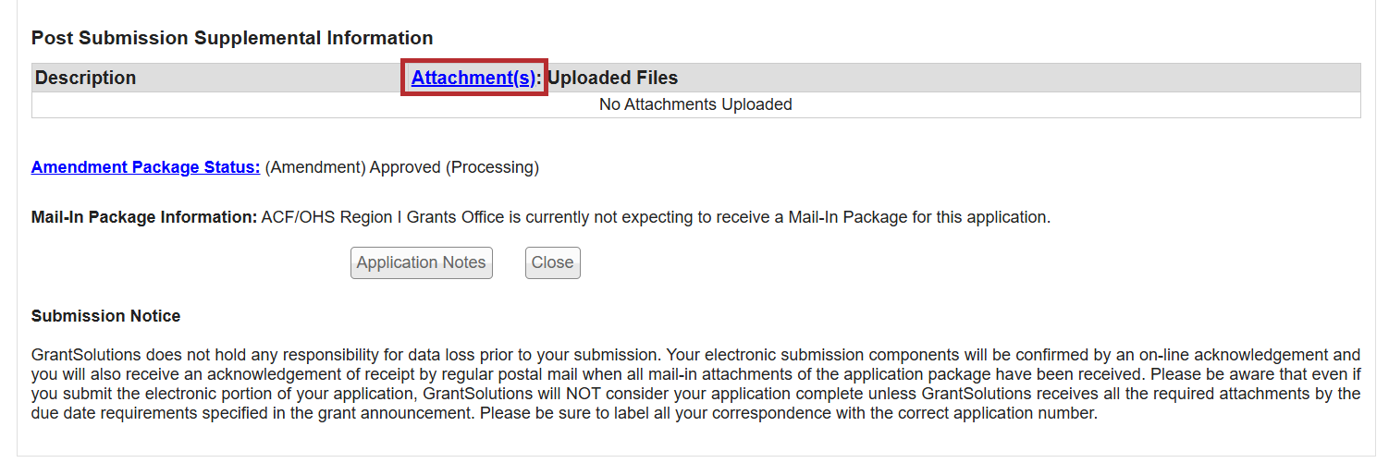1389x475 pixels.
Task: Select the Description column header
Action: pyautogui.click(x=85, y=79)
